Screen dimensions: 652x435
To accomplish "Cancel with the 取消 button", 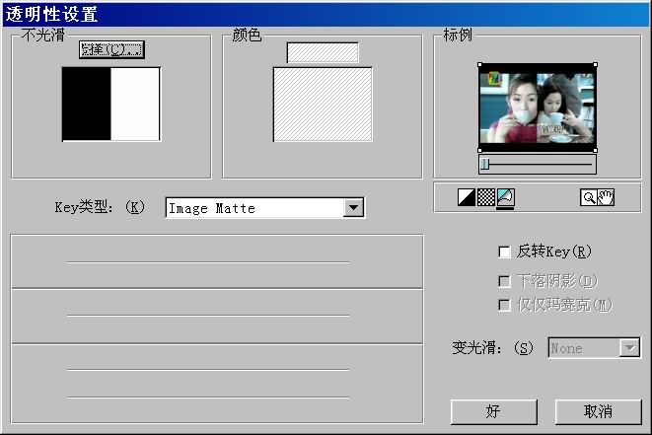I will coord(598,411).
